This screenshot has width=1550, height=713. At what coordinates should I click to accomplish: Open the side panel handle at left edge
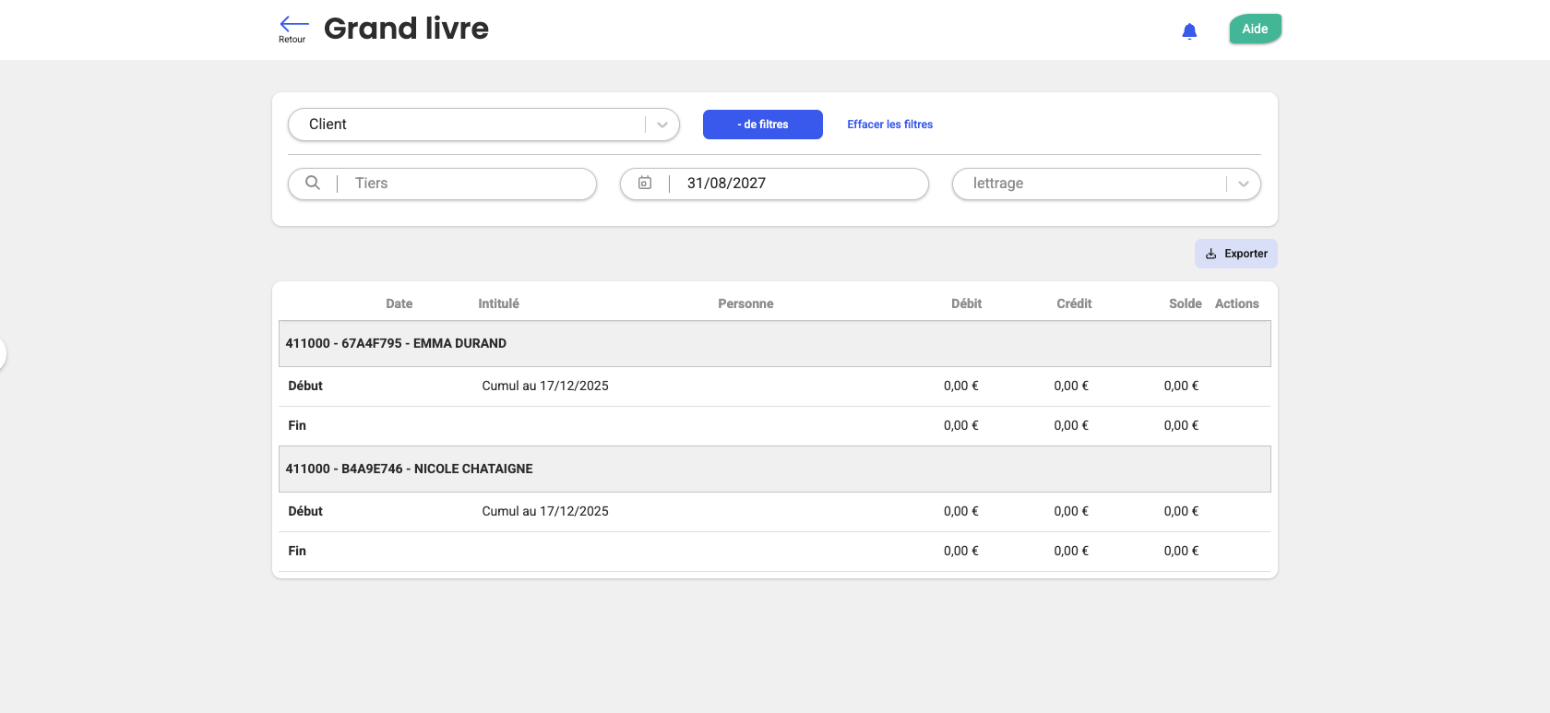click(x=3, y=353)
